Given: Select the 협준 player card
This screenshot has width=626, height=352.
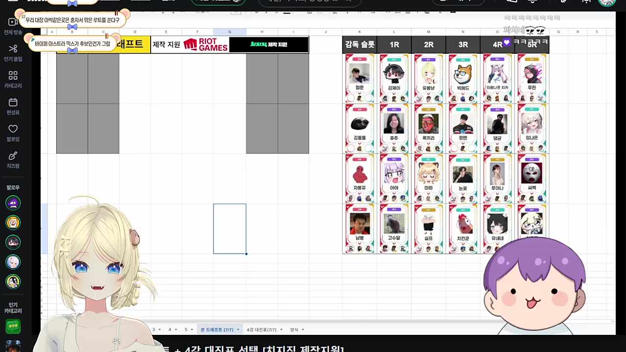Looking at the screenshot, I should coord(359,78).
